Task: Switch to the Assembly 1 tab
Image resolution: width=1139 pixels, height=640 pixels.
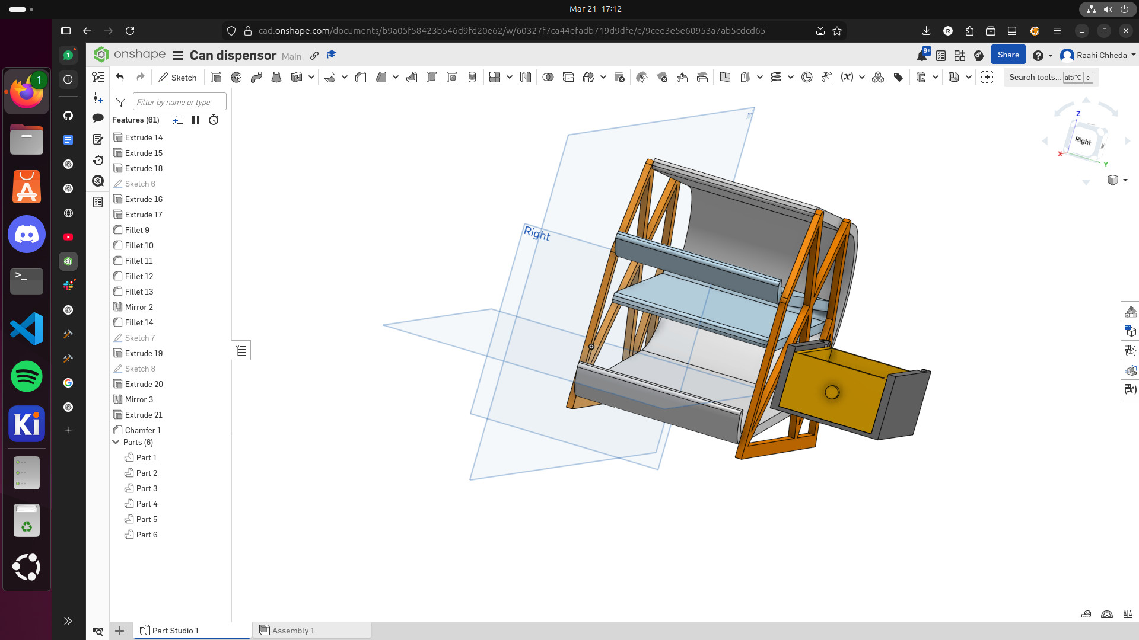Action: [x=293, y=630]
